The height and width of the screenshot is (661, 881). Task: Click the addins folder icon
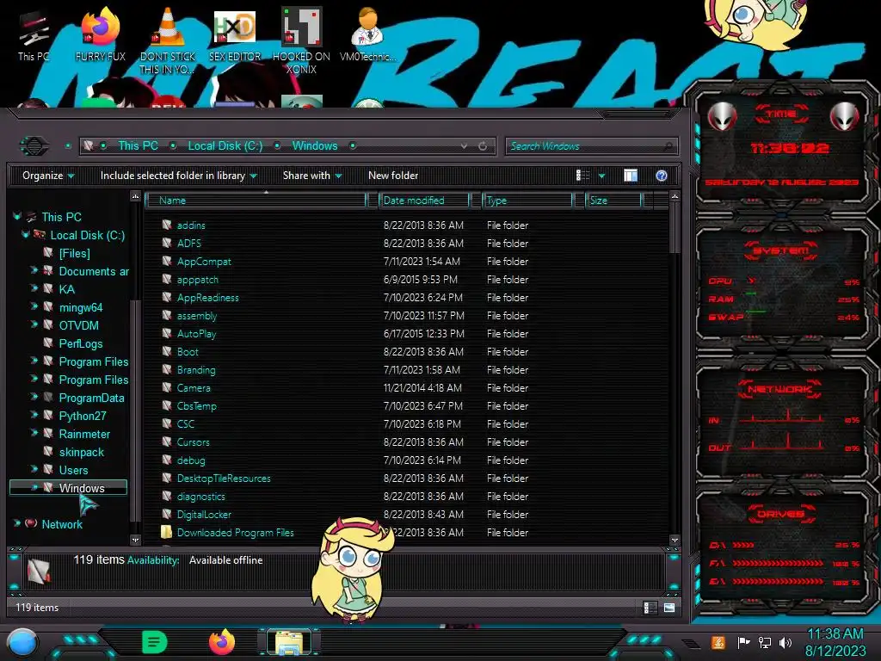(x=167, y=225)
